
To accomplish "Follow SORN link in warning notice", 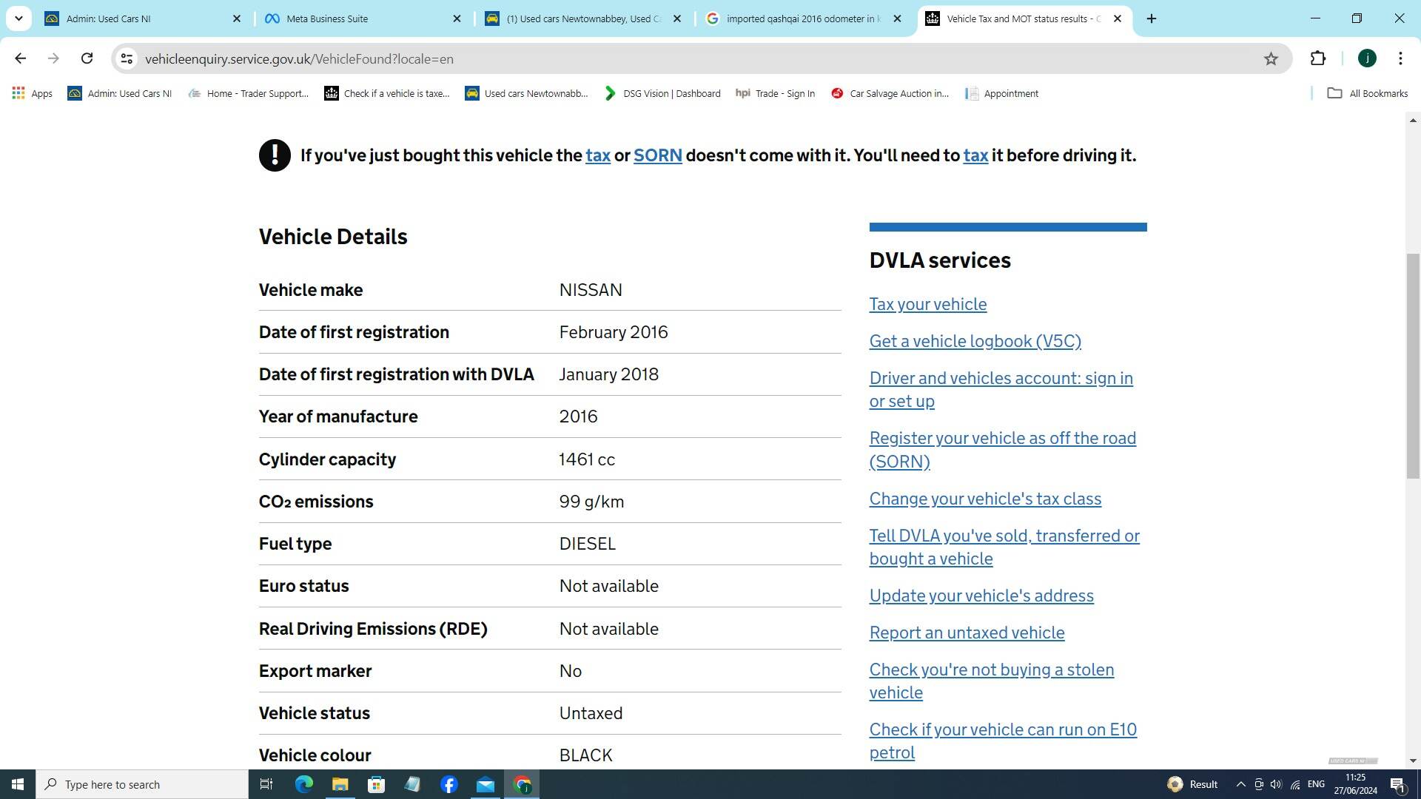I will [x=657, y=155].
